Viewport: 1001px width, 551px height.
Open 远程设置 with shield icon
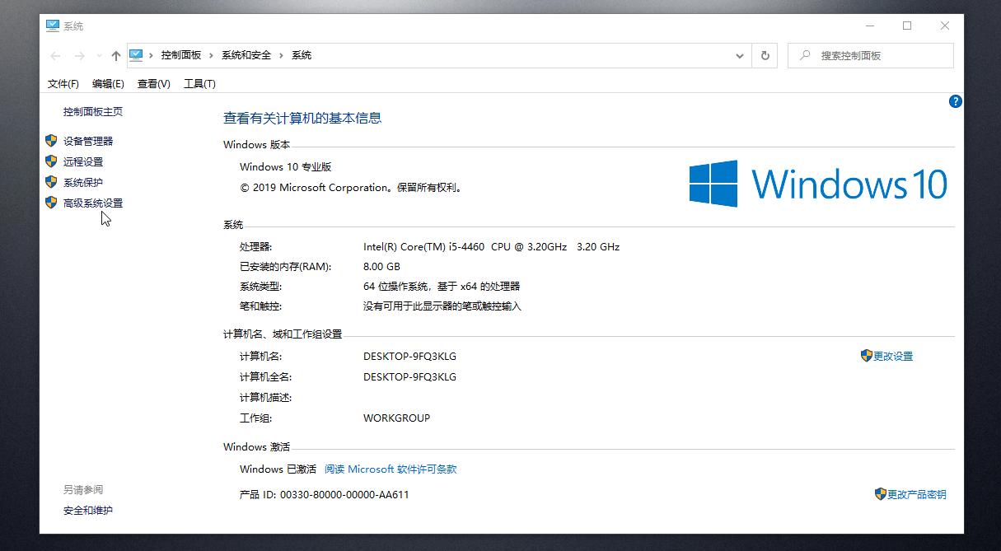(x=82, y=161)
